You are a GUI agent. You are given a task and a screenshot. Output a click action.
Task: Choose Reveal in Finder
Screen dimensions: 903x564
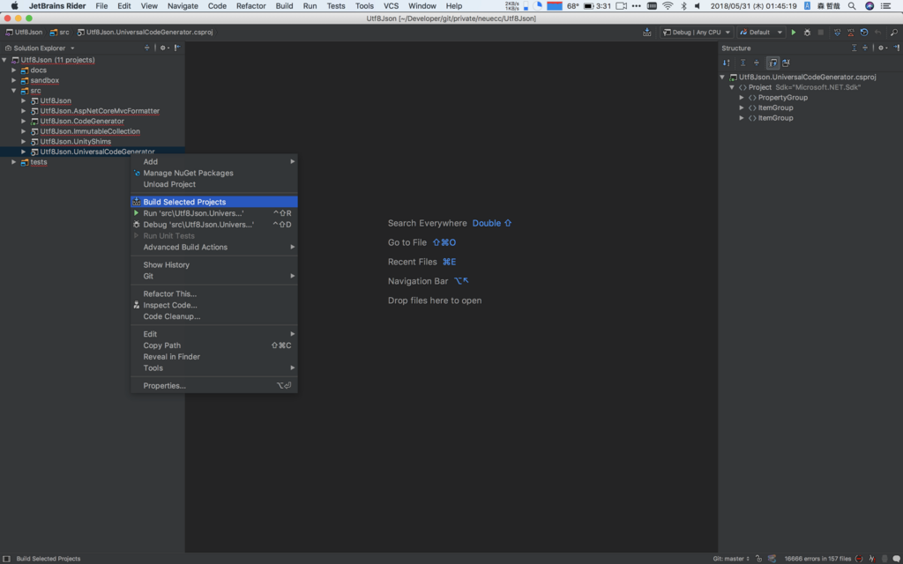(214, 357)
